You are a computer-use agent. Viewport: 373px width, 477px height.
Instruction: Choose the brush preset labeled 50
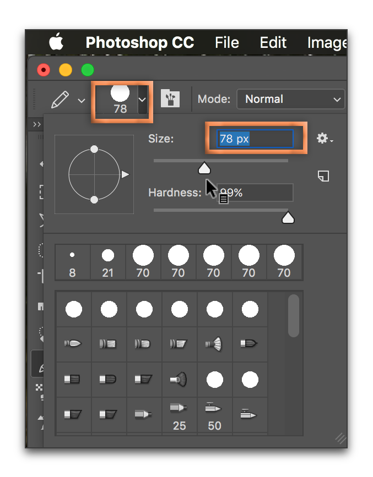(x=214, y=414)
